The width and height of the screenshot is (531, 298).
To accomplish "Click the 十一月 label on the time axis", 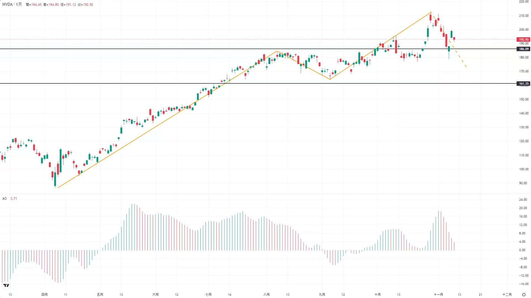I will point(438,295).
